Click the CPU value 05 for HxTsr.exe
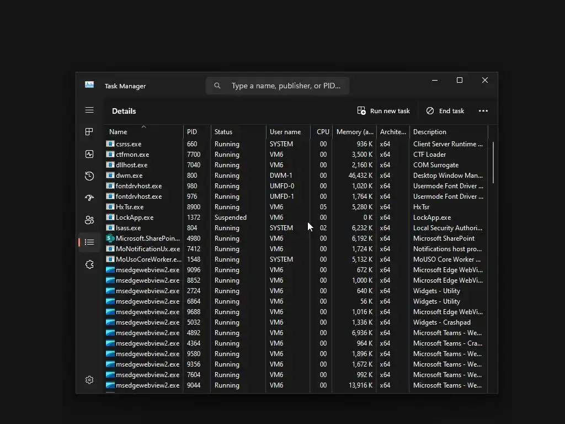The height and width of the screenshot is (424, 565). (323, 207)
